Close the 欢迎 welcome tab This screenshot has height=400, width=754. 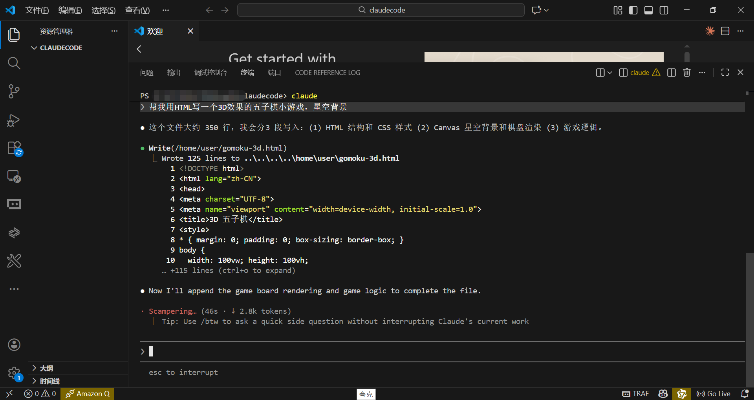coord(190,31)
